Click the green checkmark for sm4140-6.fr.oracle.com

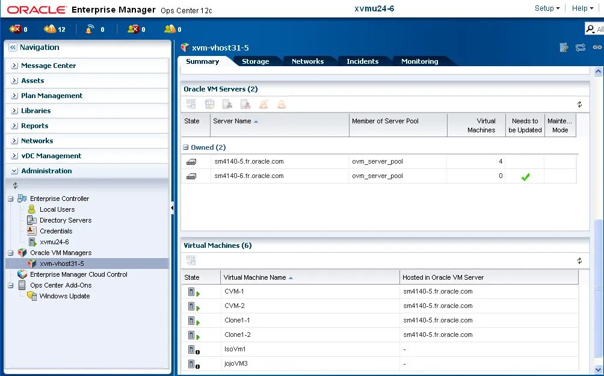pos(526,176)
